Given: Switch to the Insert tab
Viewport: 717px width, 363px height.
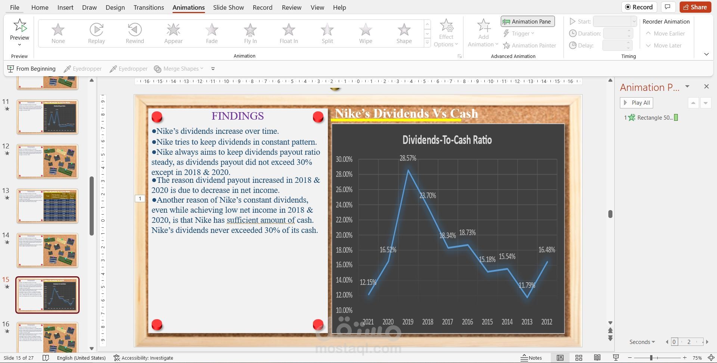Looking at the screenshot, I should point(65,7).
